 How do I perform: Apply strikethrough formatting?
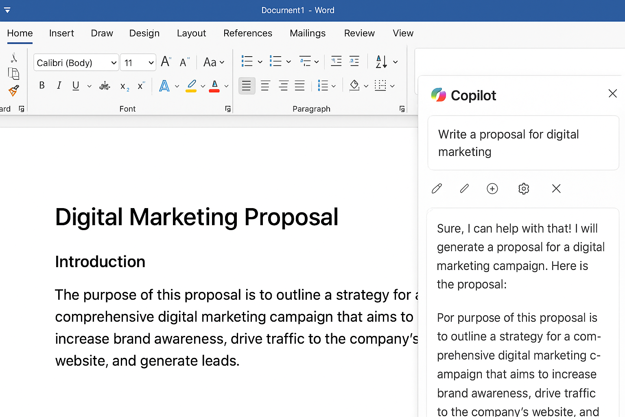(x=105, y=86)
